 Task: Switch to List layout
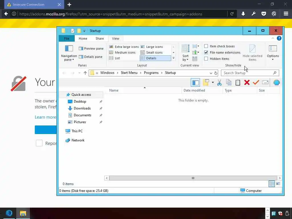tap(114, 58)
